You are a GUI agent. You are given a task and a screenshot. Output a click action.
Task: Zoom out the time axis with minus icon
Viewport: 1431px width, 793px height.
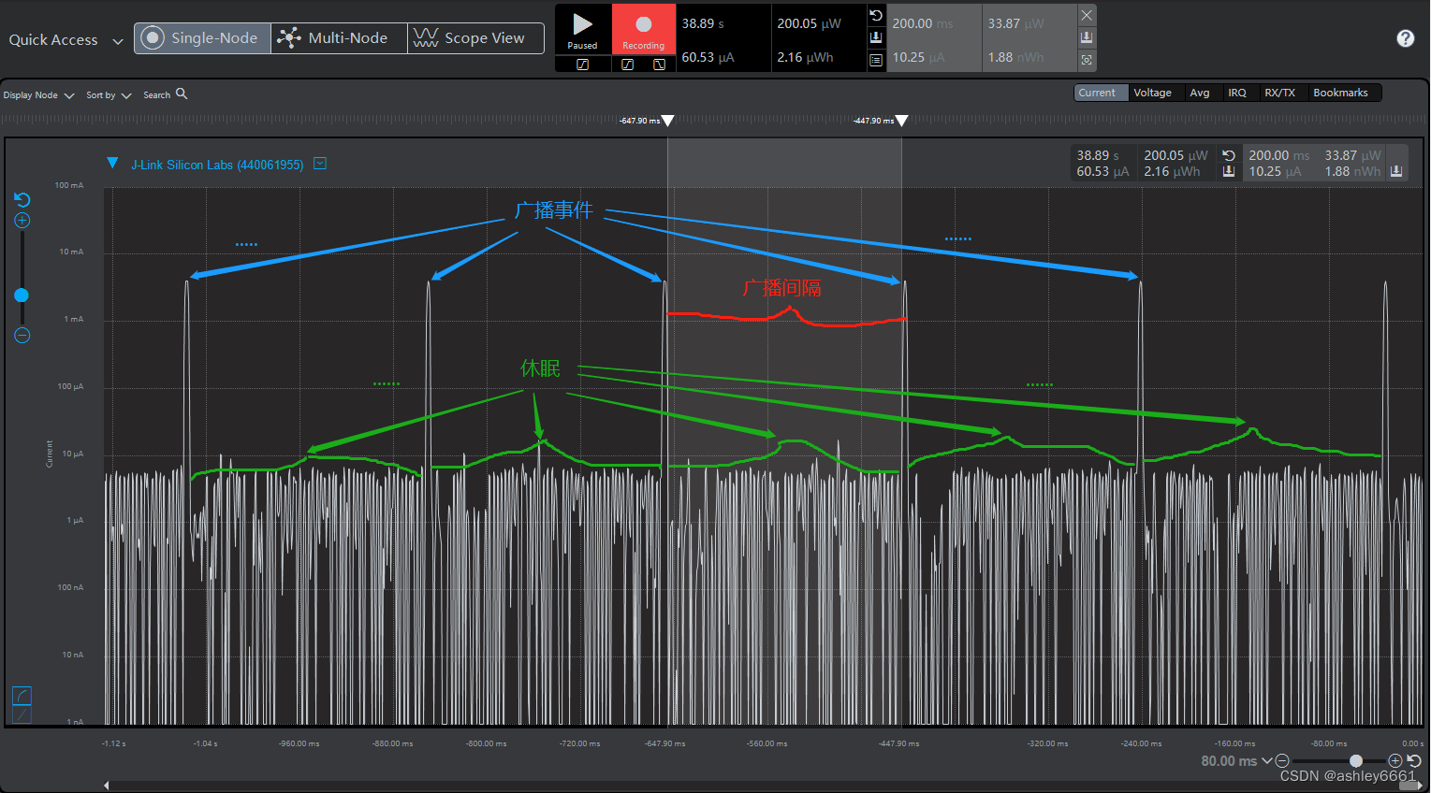[1282, 761]
